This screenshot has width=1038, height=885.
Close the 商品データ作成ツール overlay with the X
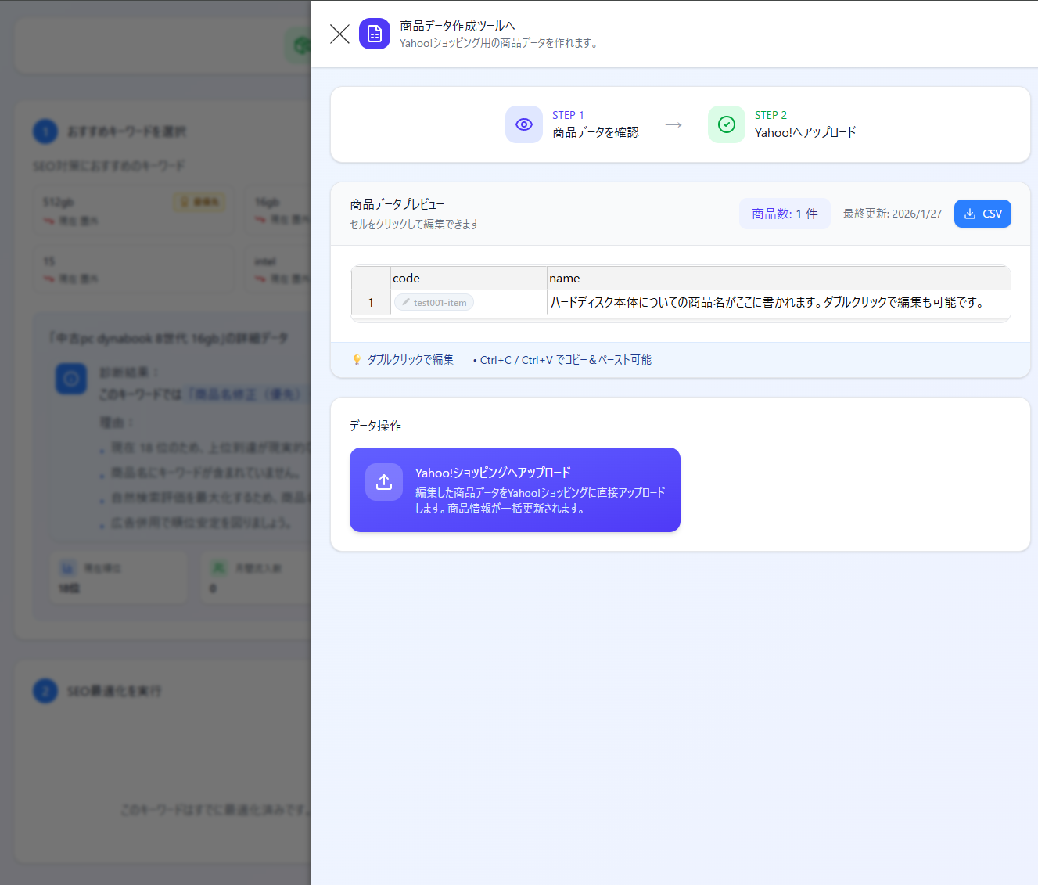click(339, 34)
